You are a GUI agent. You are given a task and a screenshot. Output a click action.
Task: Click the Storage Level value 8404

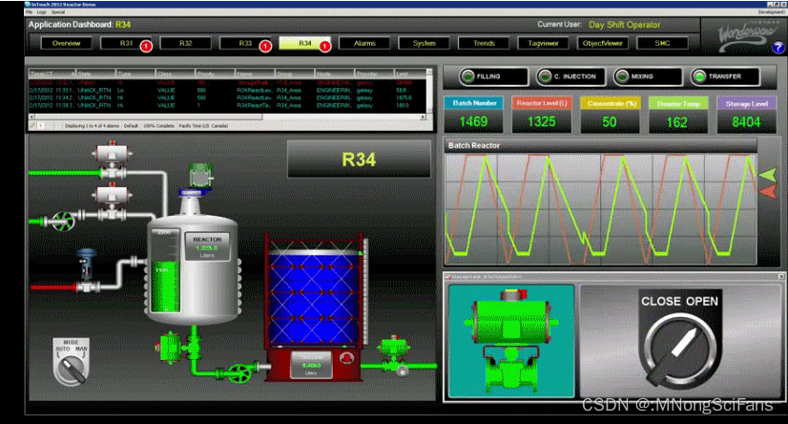[x=746, y=121]
